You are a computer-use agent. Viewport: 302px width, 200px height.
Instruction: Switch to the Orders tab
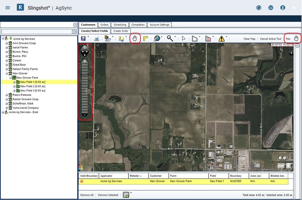[x=104, y=25]
